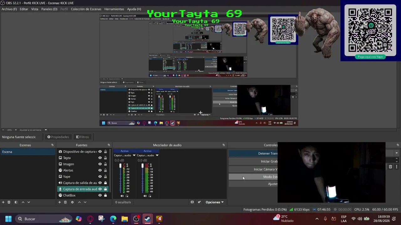Delete transition with trash icon in transitions panel
The height and width of the screenshot is (225, 401).
(390, 167)
